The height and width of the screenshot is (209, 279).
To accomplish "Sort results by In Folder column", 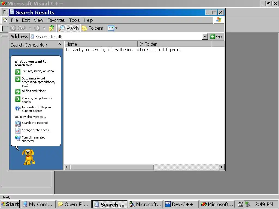I will [175, 44].
